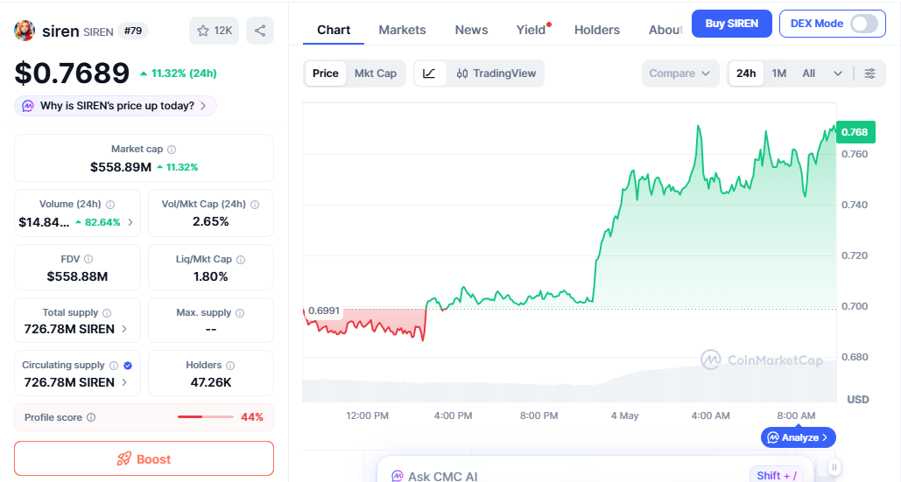Click info icon next to Circulating supply
The width and height of the screenshot is (901, 482).
[114, 366]
